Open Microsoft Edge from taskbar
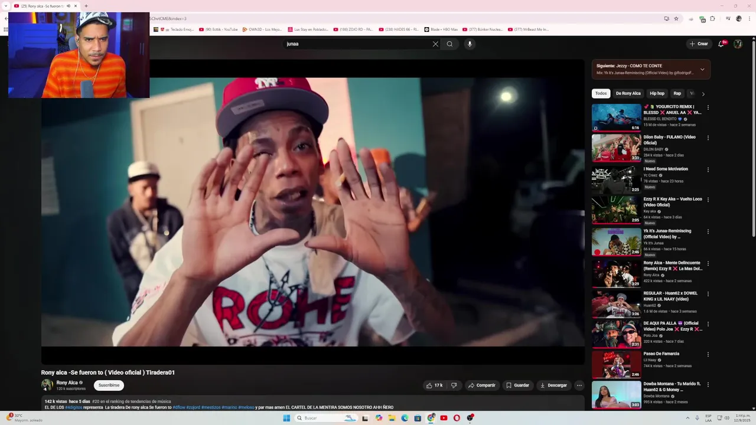Image resolution: width=756 pixels, height=425 pixels. pos(405,418)
